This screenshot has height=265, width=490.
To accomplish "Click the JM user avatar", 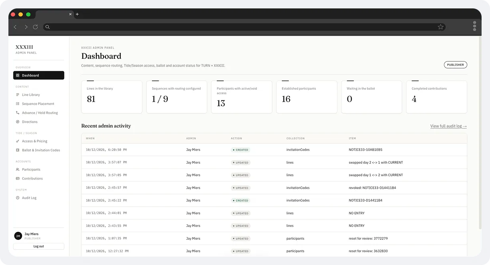I will (x=18, y=236).
